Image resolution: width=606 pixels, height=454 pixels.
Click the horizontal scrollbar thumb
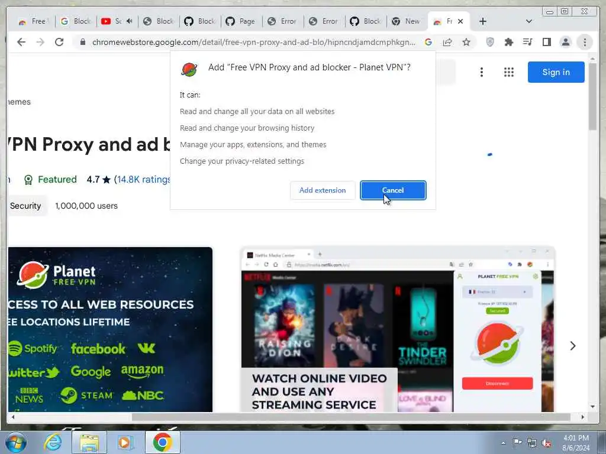click(351, 417)
